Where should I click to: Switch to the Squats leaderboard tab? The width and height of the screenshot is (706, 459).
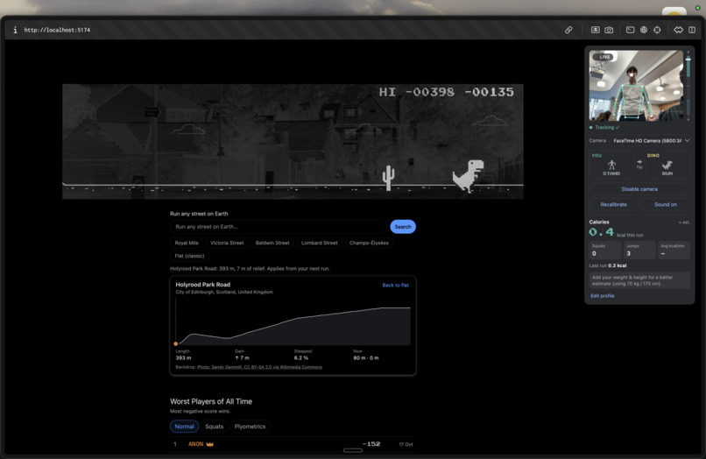tap(215, 426)
